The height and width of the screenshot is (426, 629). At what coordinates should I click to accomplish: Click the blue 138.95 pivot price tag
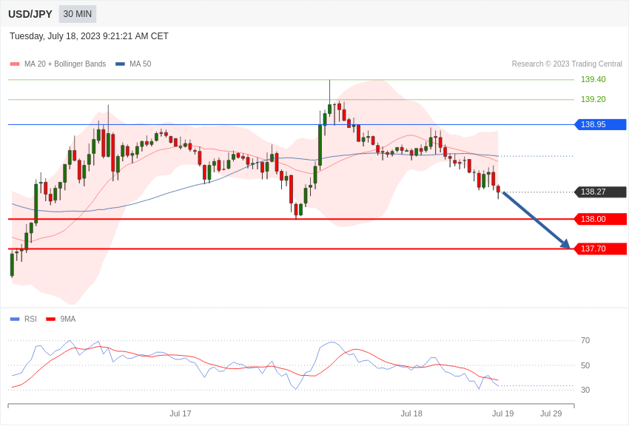click(601, 125)
